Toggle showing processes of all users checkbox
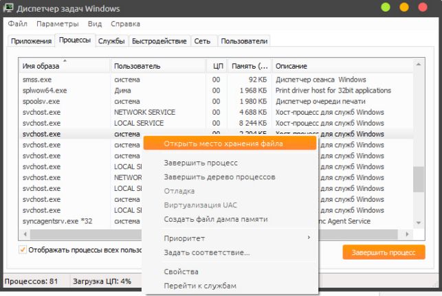 23,249
